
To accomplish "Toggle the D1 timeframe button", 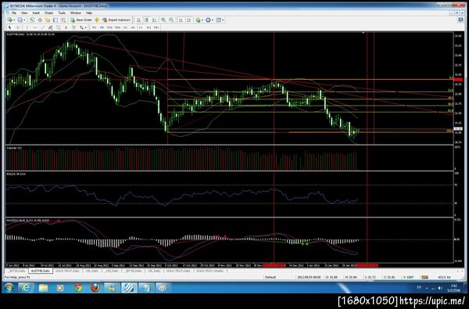I will click(141, 27).
